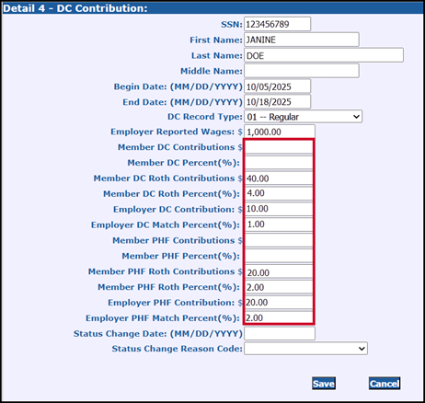Click the Employer Reported Wages field
Viewport: 425px width, 403px height.
[x=280, y=132]
